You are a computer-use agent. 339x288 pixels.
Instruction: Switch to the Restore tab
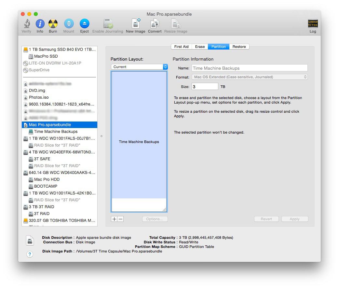(x=239, y=47)
